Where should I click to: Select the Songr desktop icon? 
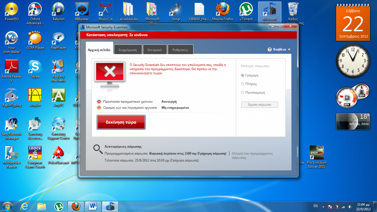tap(176, 12)
